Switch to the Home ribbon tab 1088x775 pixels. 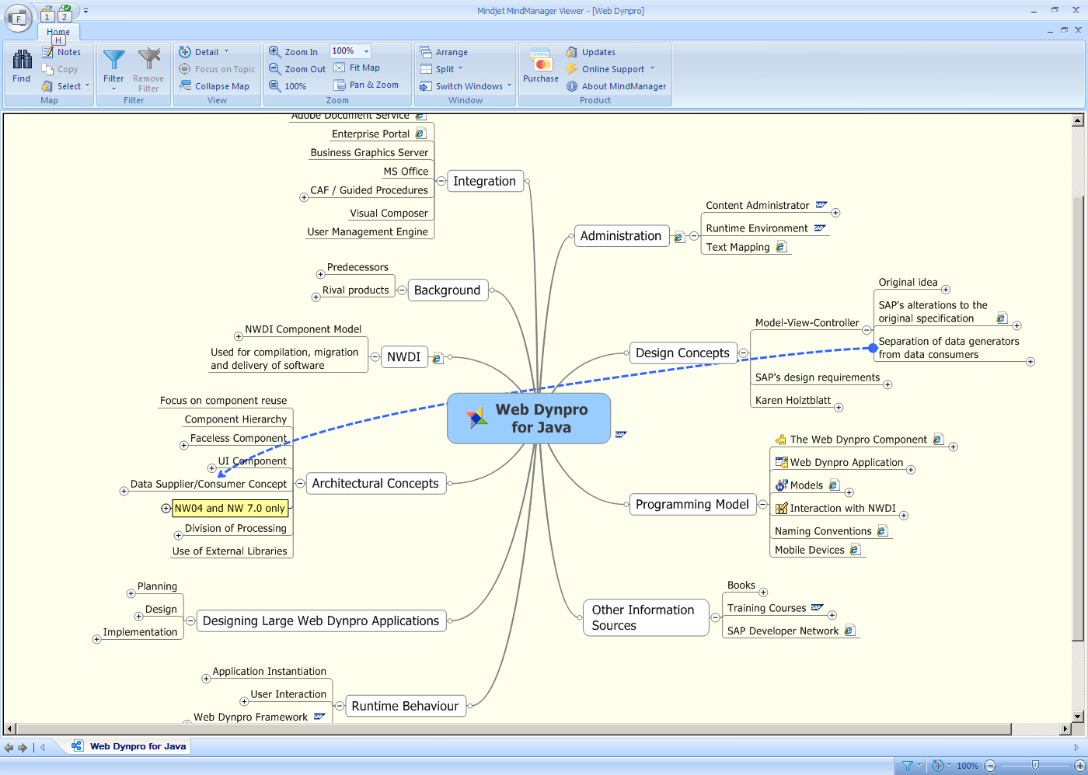pos(58,33)
